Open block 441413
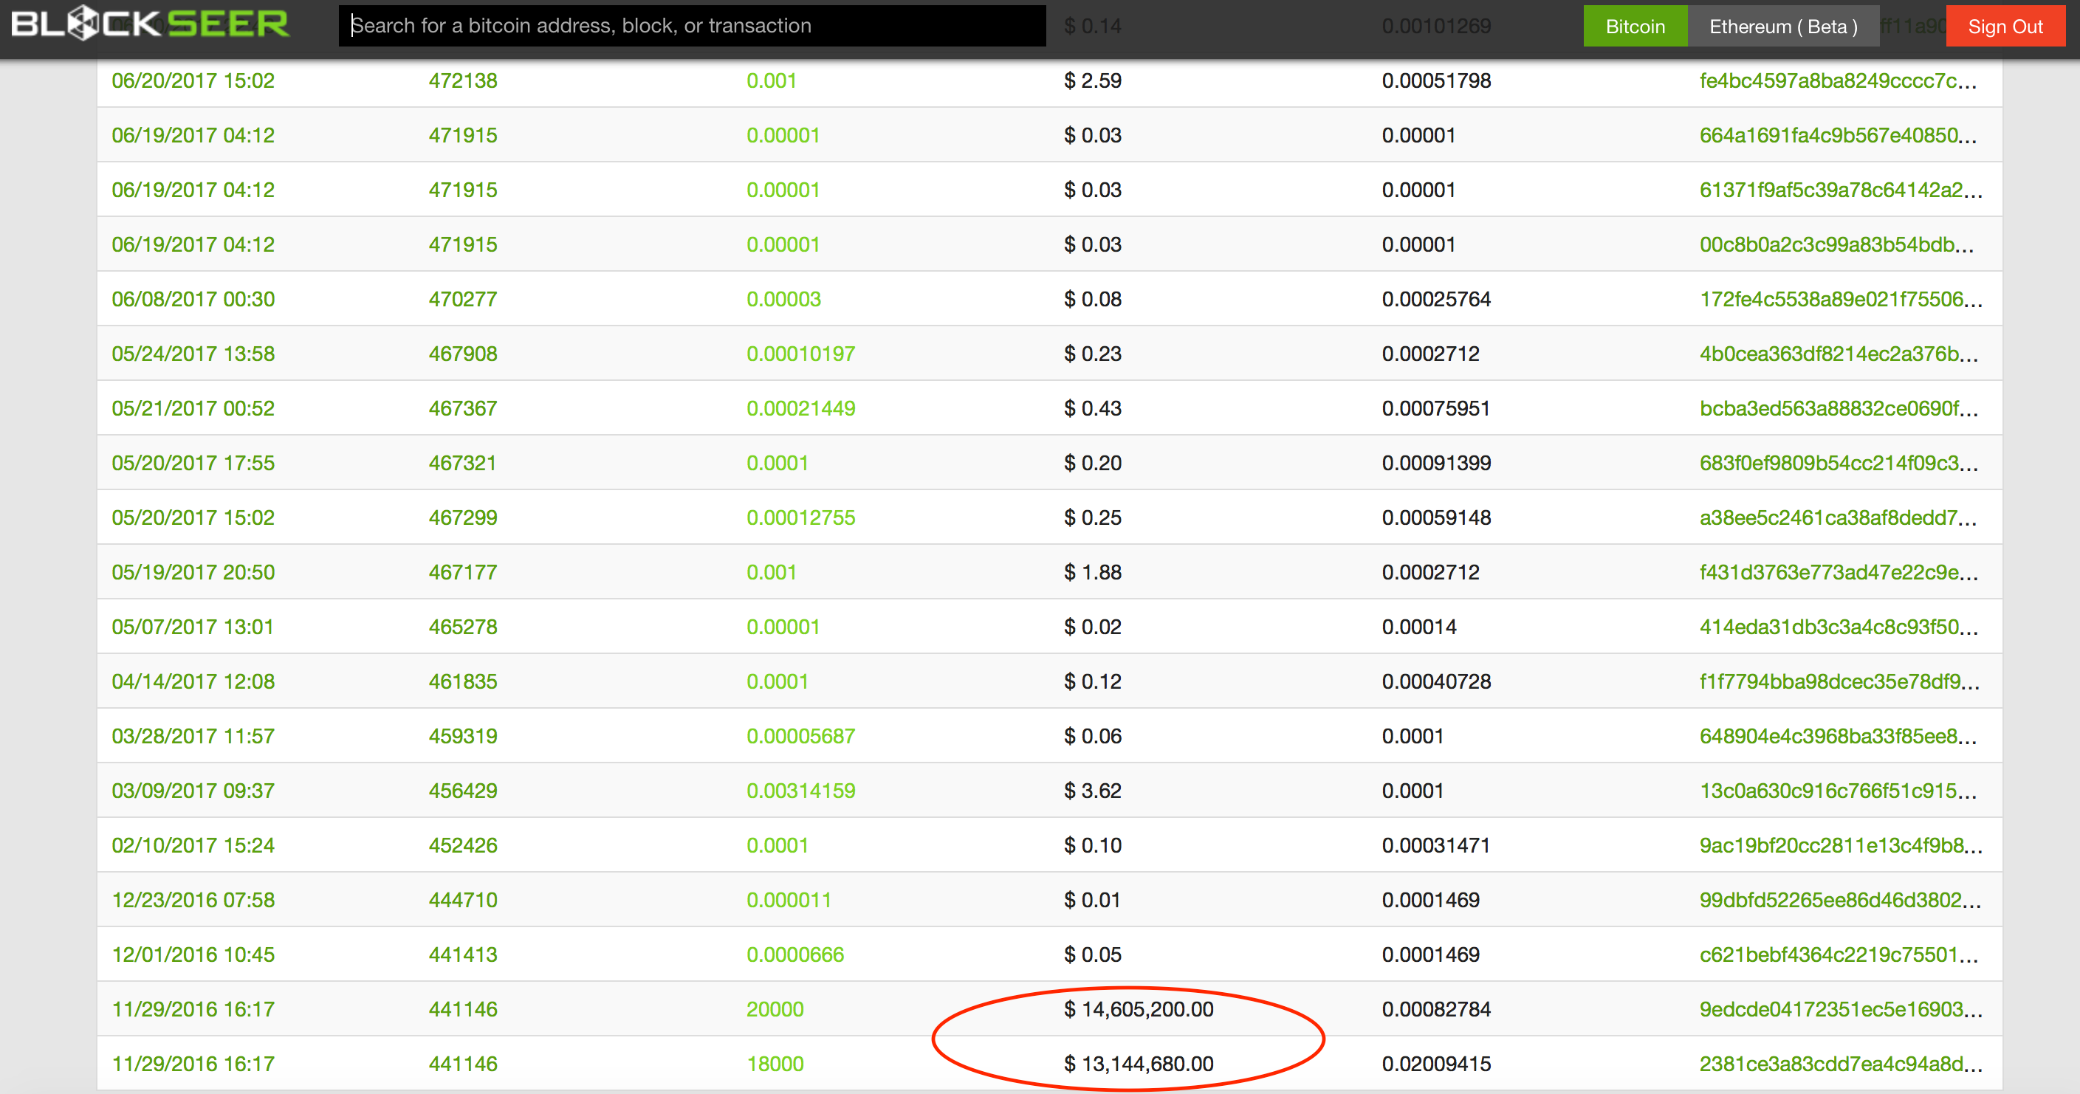 coord(463,955)
